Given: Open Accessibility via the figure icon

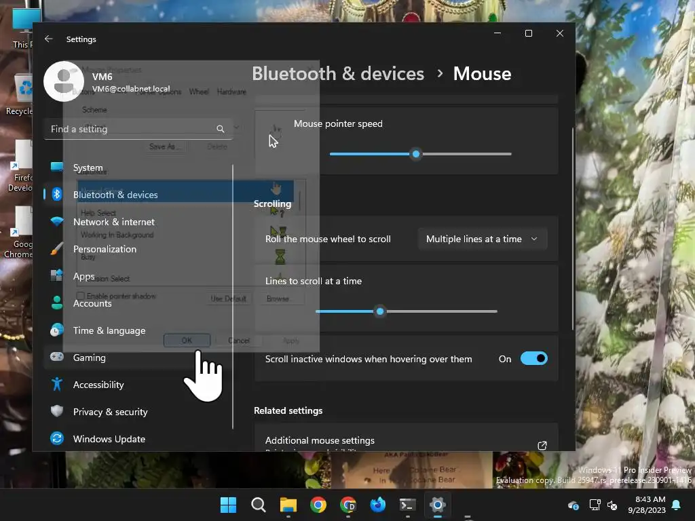Looking at the screenshot, I should (57, 384).
